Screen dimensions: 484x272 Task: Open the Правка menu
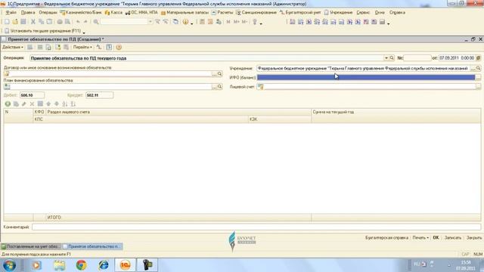pyautogui.click(x=28, y=13)
